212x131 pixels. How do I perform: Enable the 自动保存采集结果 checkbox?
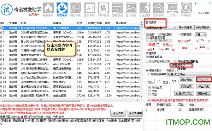147,61
